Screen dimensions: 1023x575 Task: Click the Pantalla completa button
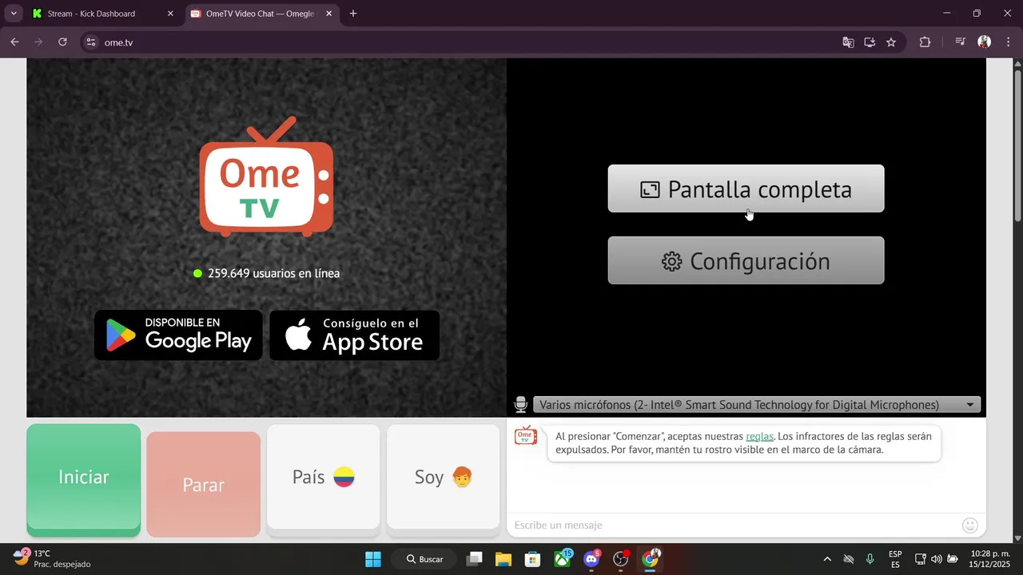(x=746, y=188)
